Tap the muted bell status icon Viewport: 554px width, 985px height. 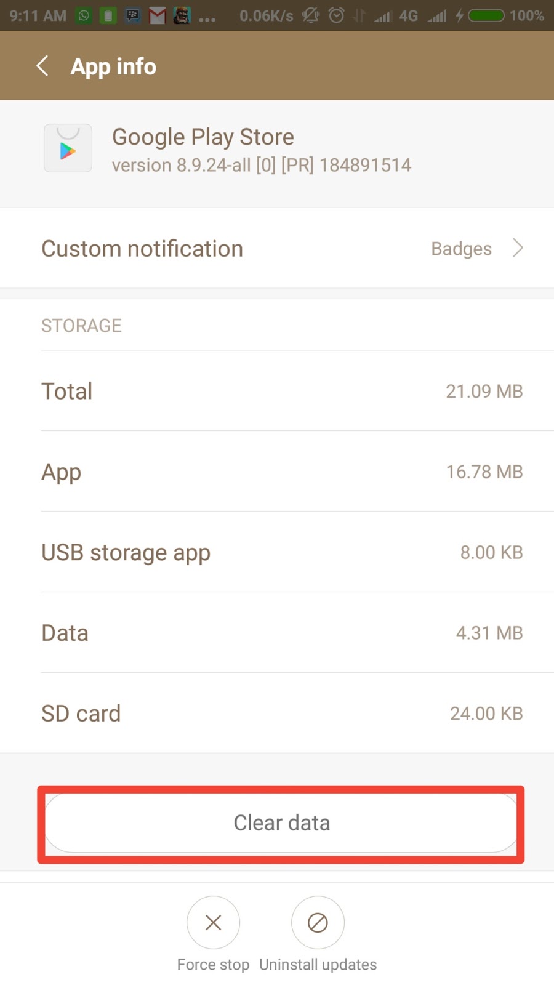click(310, 15)
